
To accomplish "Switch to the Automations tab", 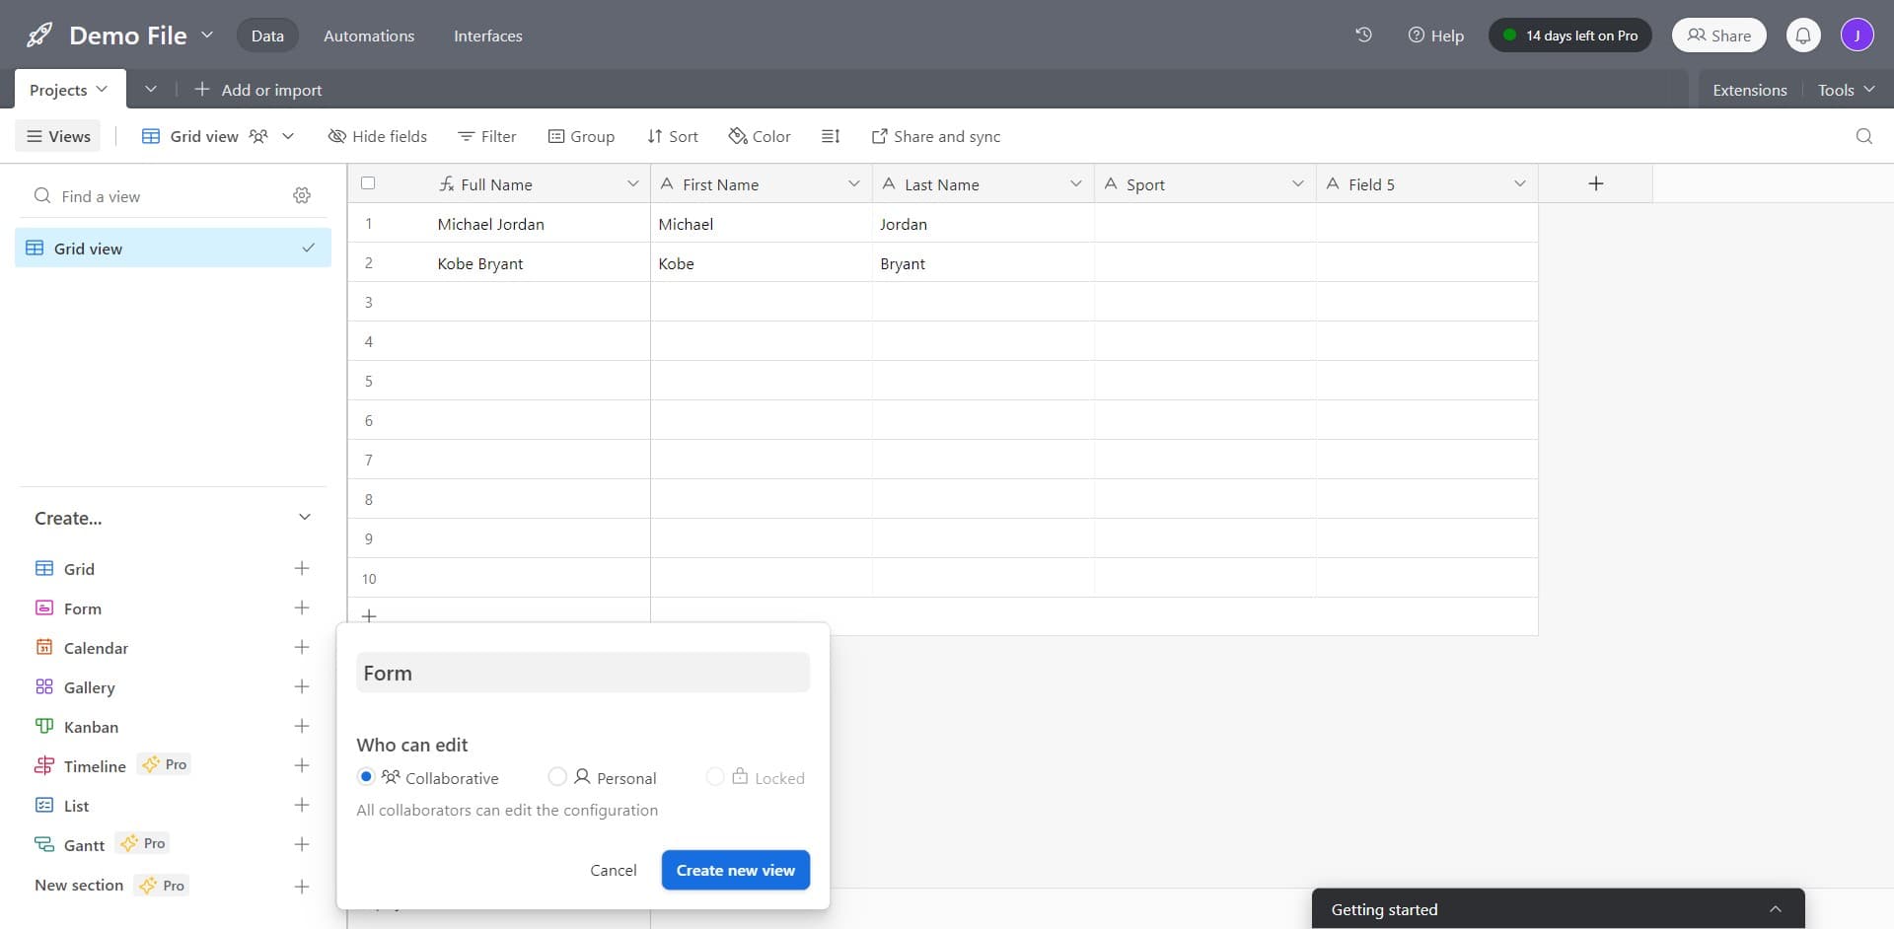I will (369, 36).
